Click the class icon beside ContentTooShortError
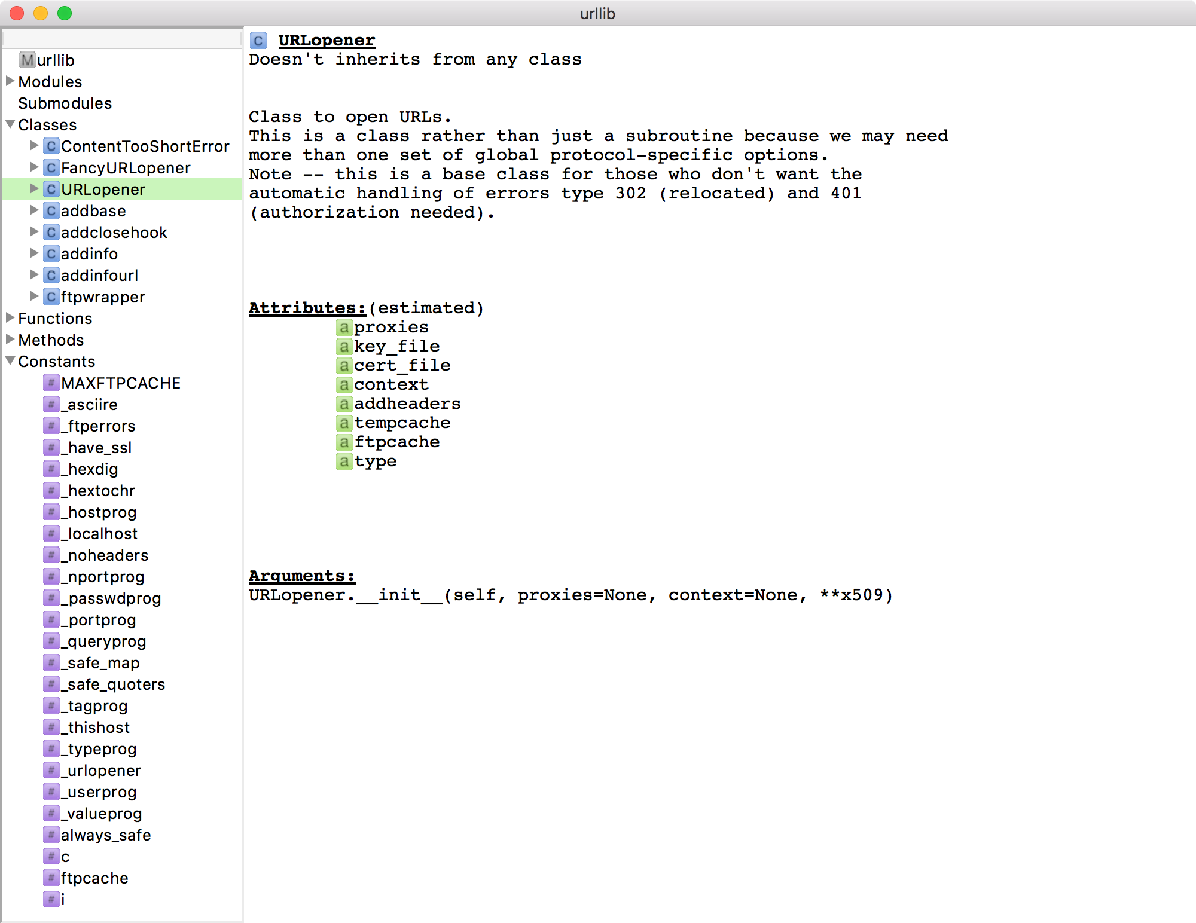 click(51, 146)
